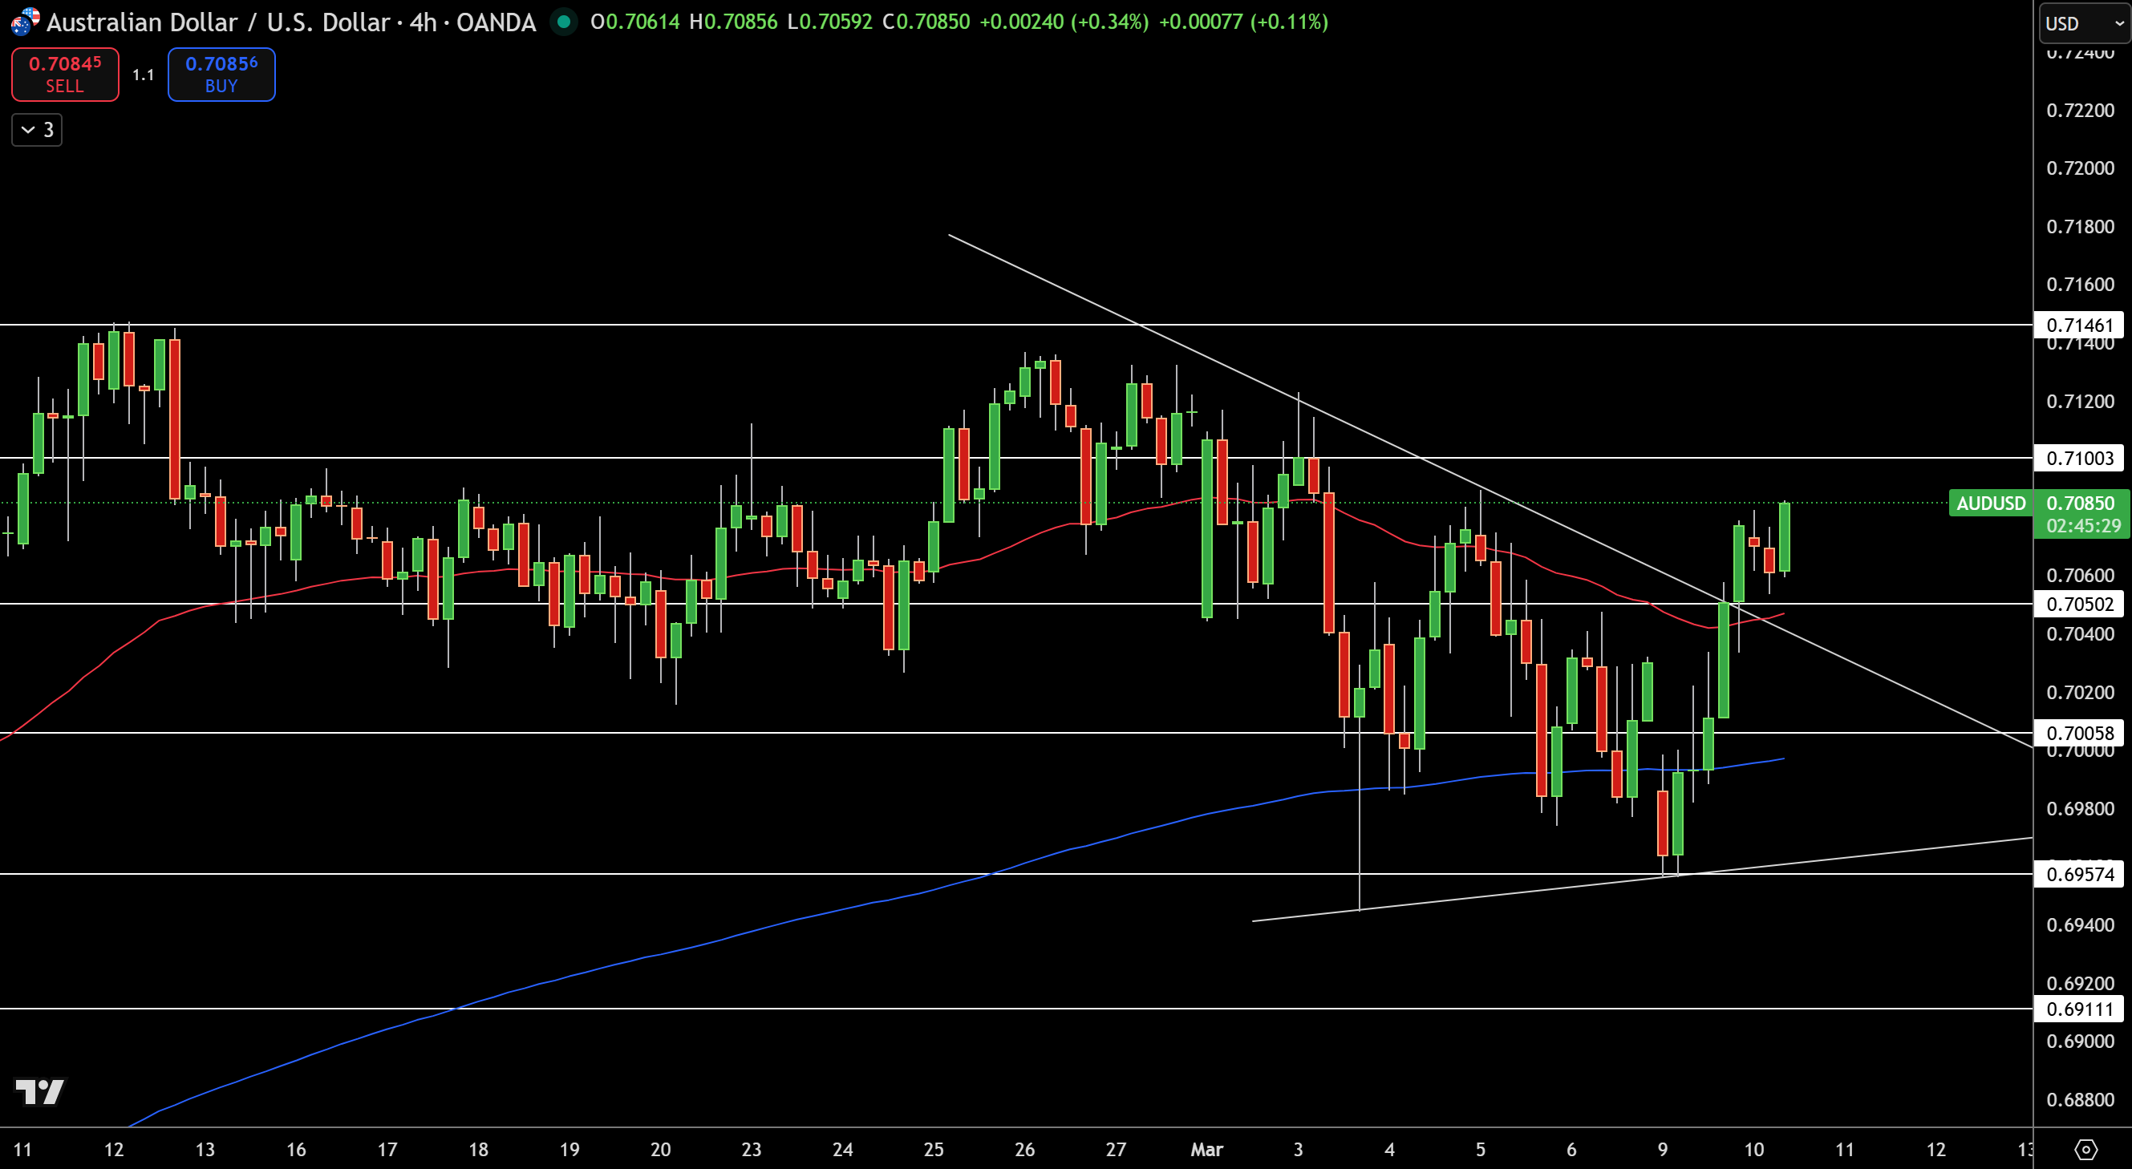
Task: Click the 0.70850 last price label
Action: click(x=2080, y=503)
